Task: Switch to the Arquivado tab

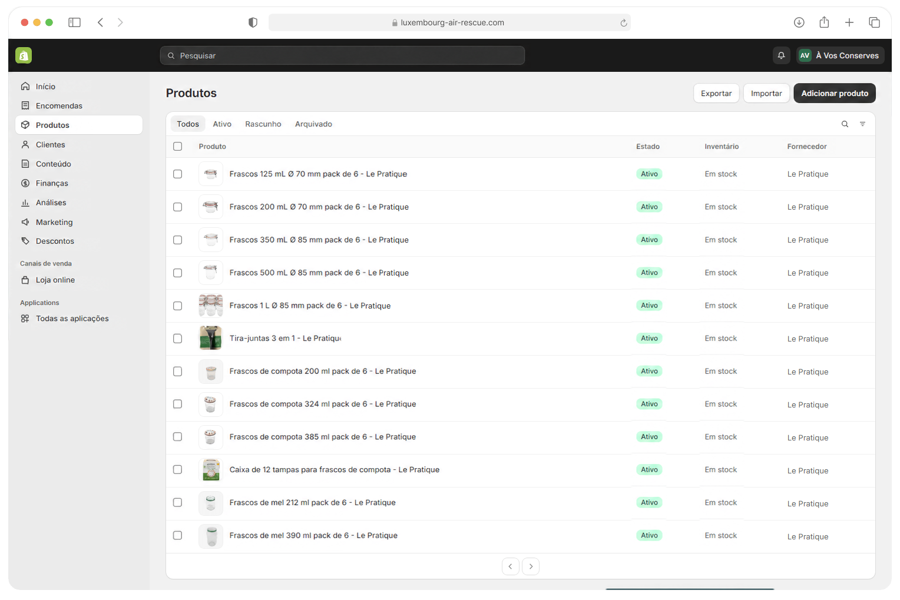Action: point(313,124)
